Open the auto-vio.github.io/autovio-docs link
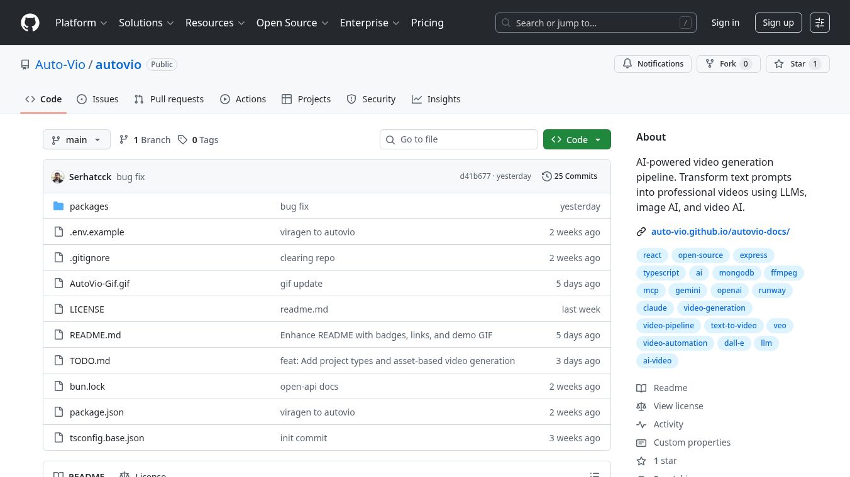850x477 pixels. 720,232
